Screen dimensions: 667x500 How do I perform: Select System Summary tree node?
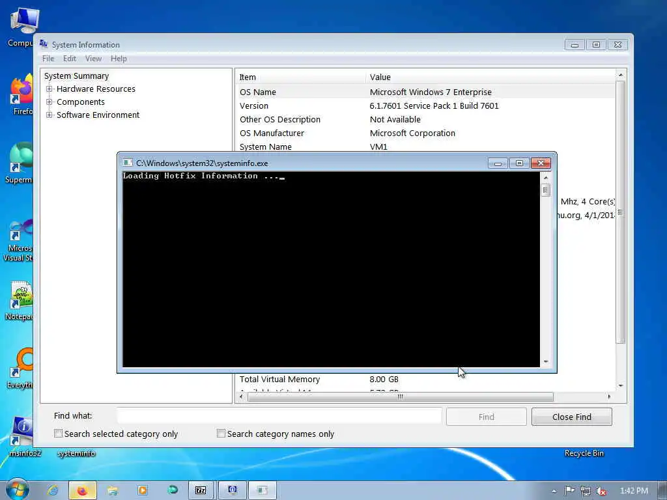coord(77,76)
